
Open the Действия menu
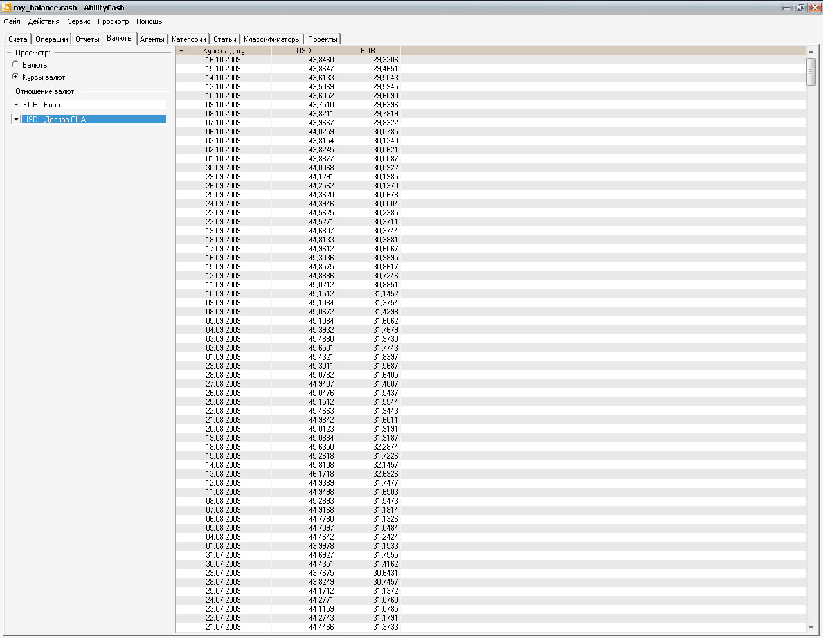pos(44,21)
